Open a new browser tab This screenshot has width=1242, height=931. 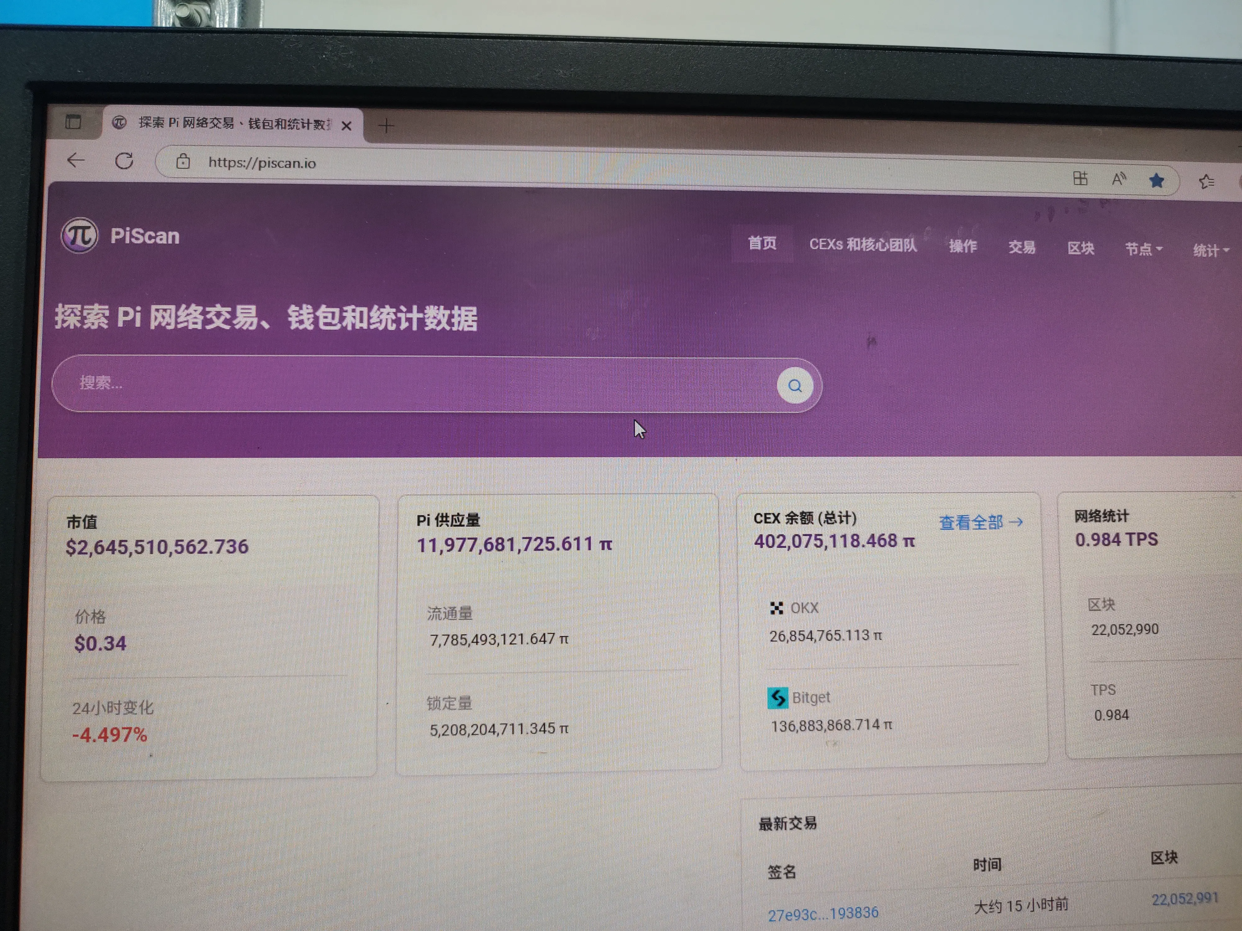click(x=386, y=126)
